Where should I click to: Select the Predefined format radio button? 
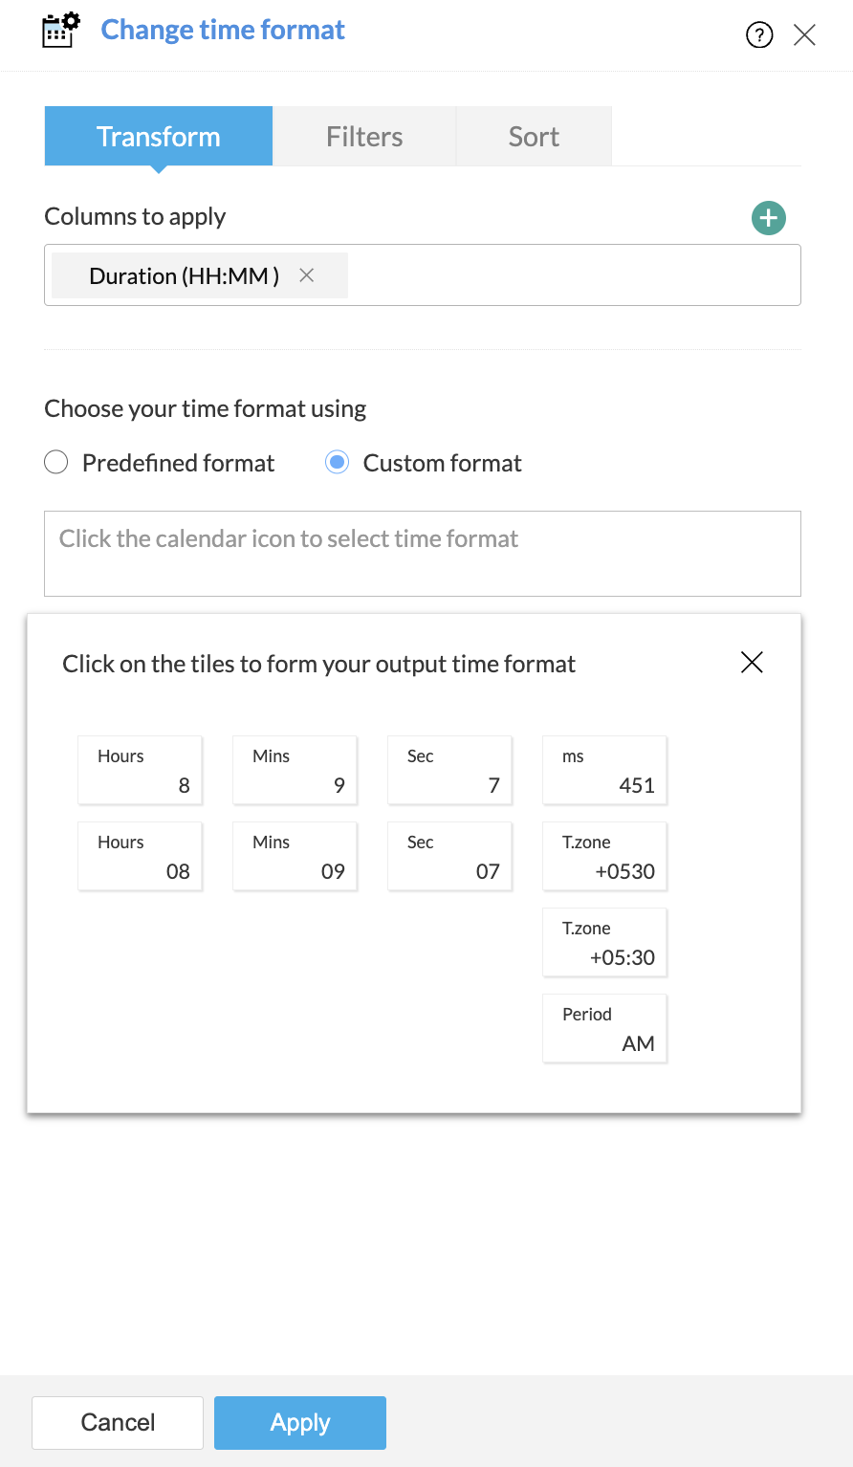(56, 463)
